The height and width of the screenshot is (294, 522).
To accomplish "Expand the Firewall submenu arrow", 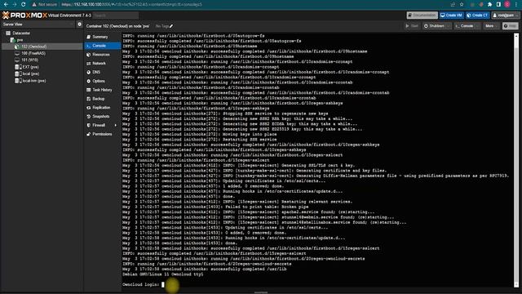I will (116, 125).
